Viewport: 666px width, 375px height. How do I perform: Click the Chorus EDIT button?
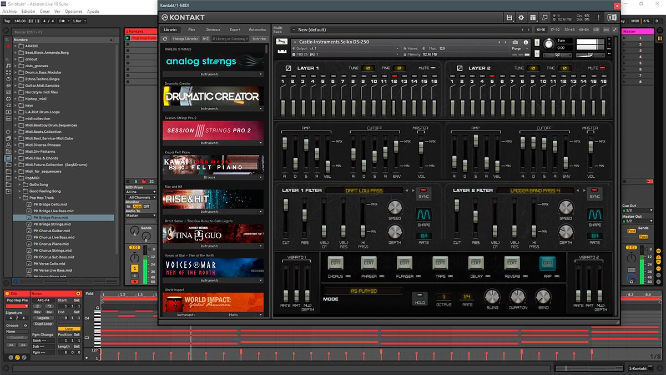335,262
